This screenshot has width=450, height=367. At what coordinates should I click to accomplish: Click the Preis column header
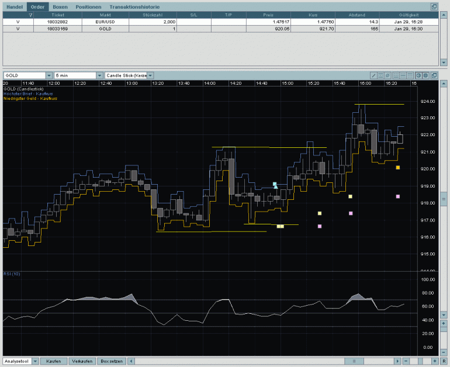268,15
